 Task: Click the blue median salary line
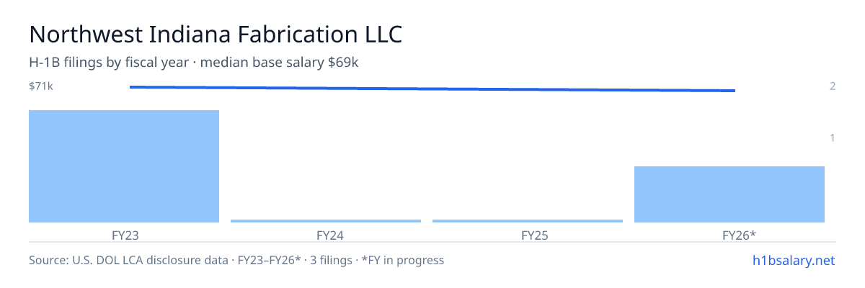point(432,89)
